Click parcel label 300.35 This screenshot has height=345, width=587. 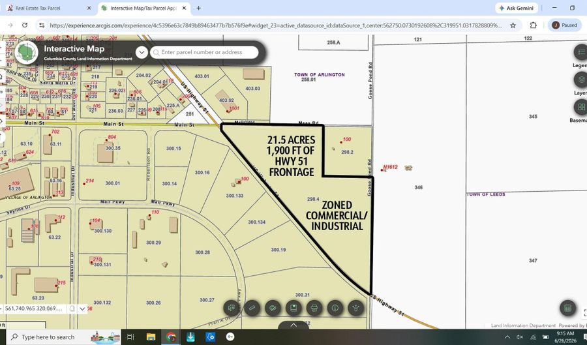click(113, 148)
